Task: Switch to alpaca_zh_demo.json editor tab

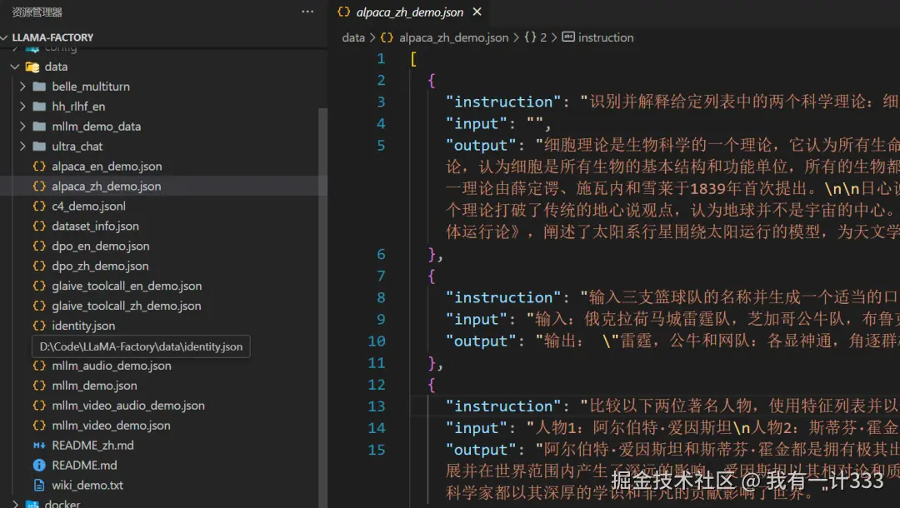Action: (x=409, y=12)
